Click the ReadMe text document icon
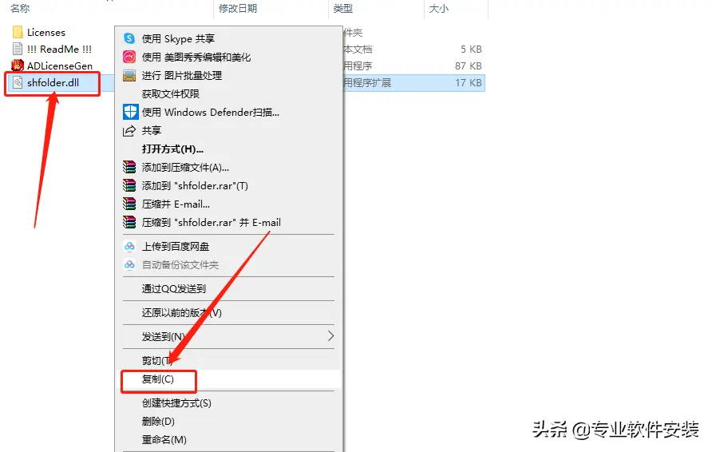The height and width of the screenshot is (452, 712). [18, 49]
